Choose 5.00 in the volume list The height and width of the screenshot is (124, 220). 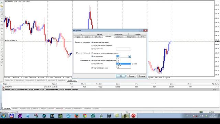point(123,67)
